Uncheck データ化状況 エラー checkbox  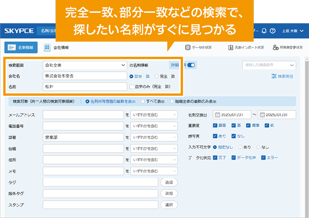click(x=263, y=157)
